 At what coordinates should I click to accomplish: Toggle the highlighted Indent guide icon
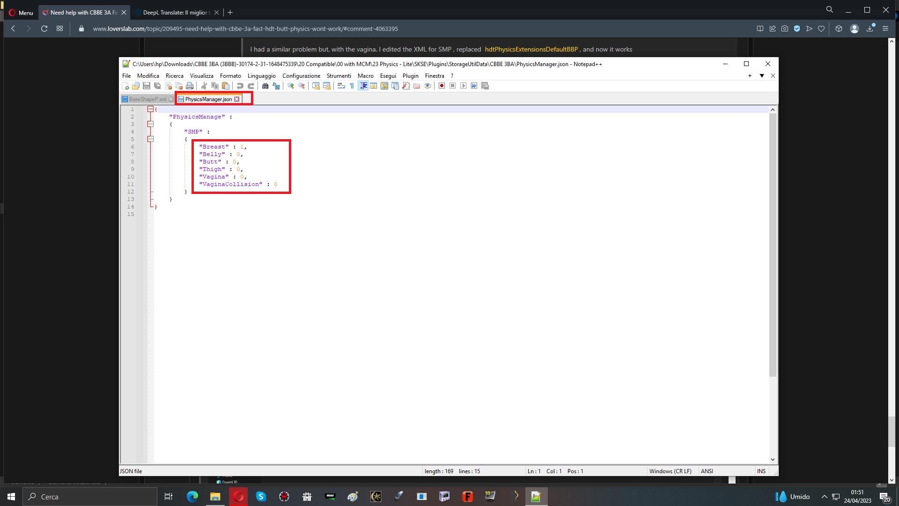tap(363, 86)
